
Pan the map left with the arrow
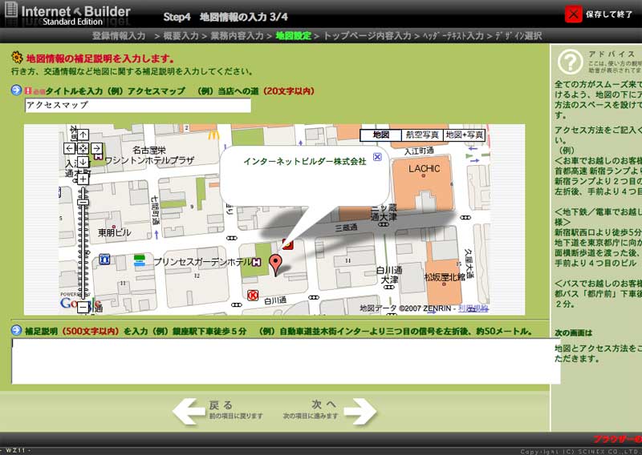pyautogui.click(x=69, y=148)
